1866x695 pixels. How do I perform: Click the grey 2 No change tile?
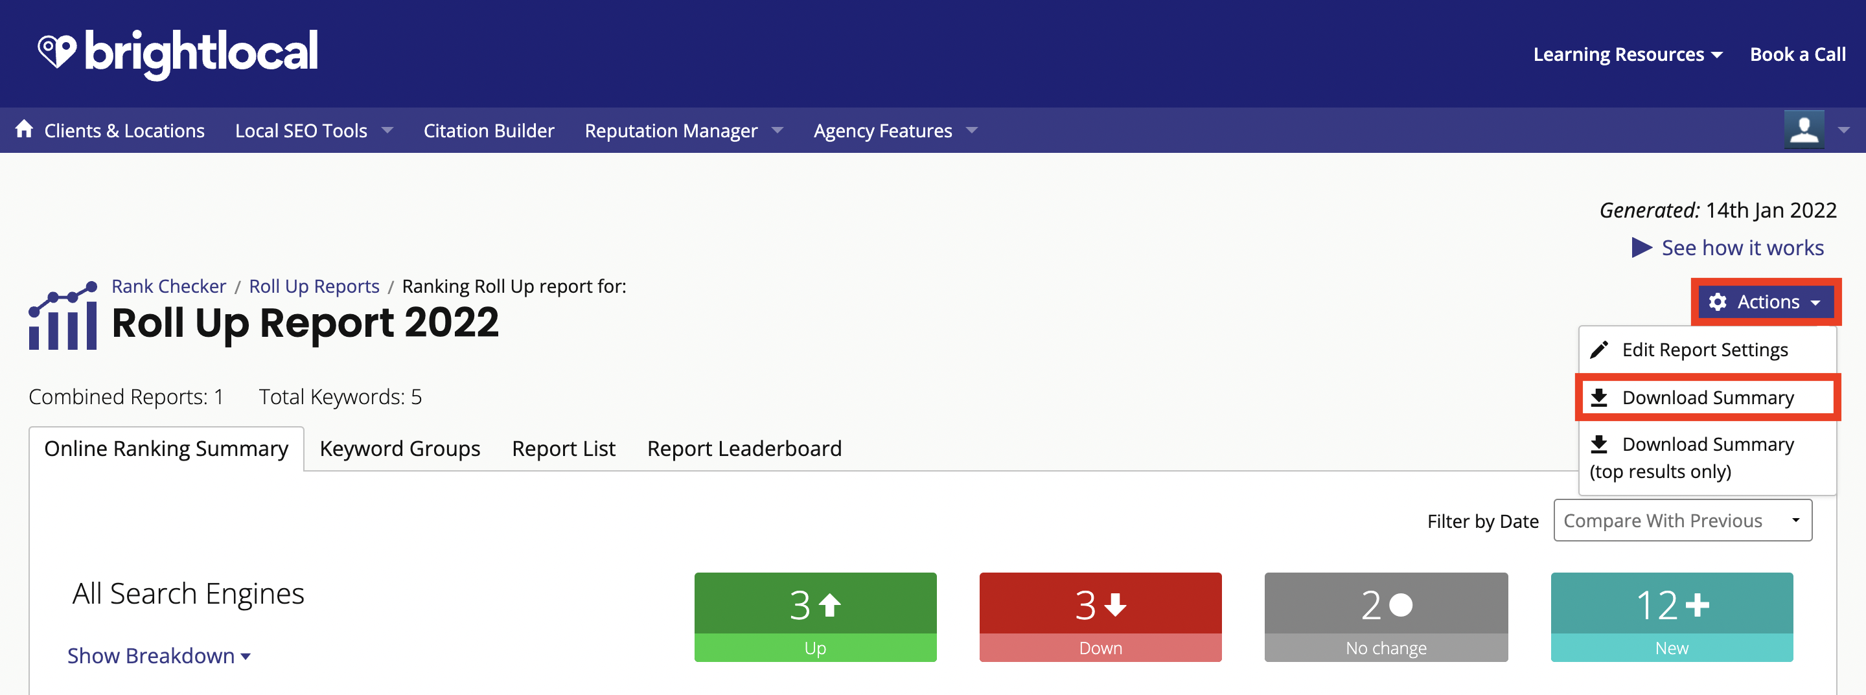[1386, 617]
